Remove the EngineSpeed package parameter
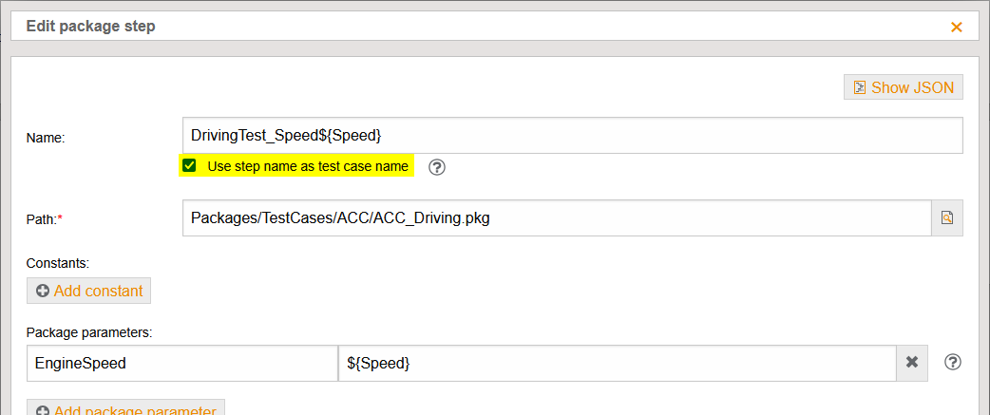Viewport: 990px width, 415px height. tap(912, 362)
